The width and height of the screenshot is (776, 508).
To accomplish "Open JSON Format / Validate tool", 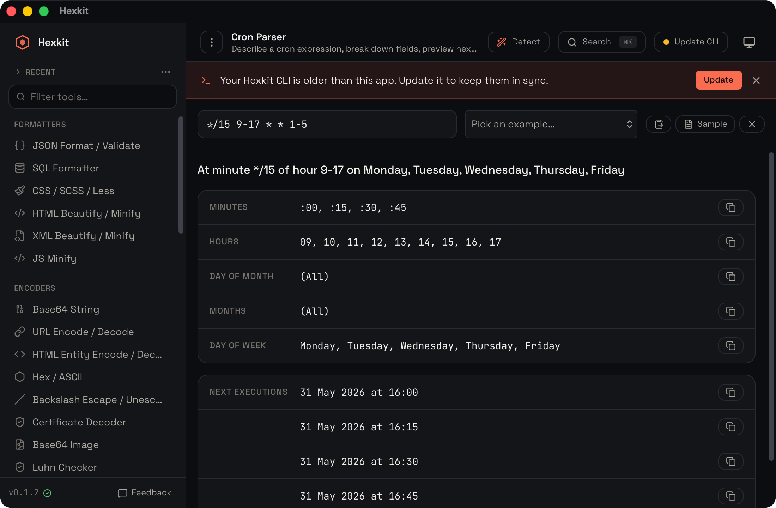I will pyautogui.click(x=93, y=146).
